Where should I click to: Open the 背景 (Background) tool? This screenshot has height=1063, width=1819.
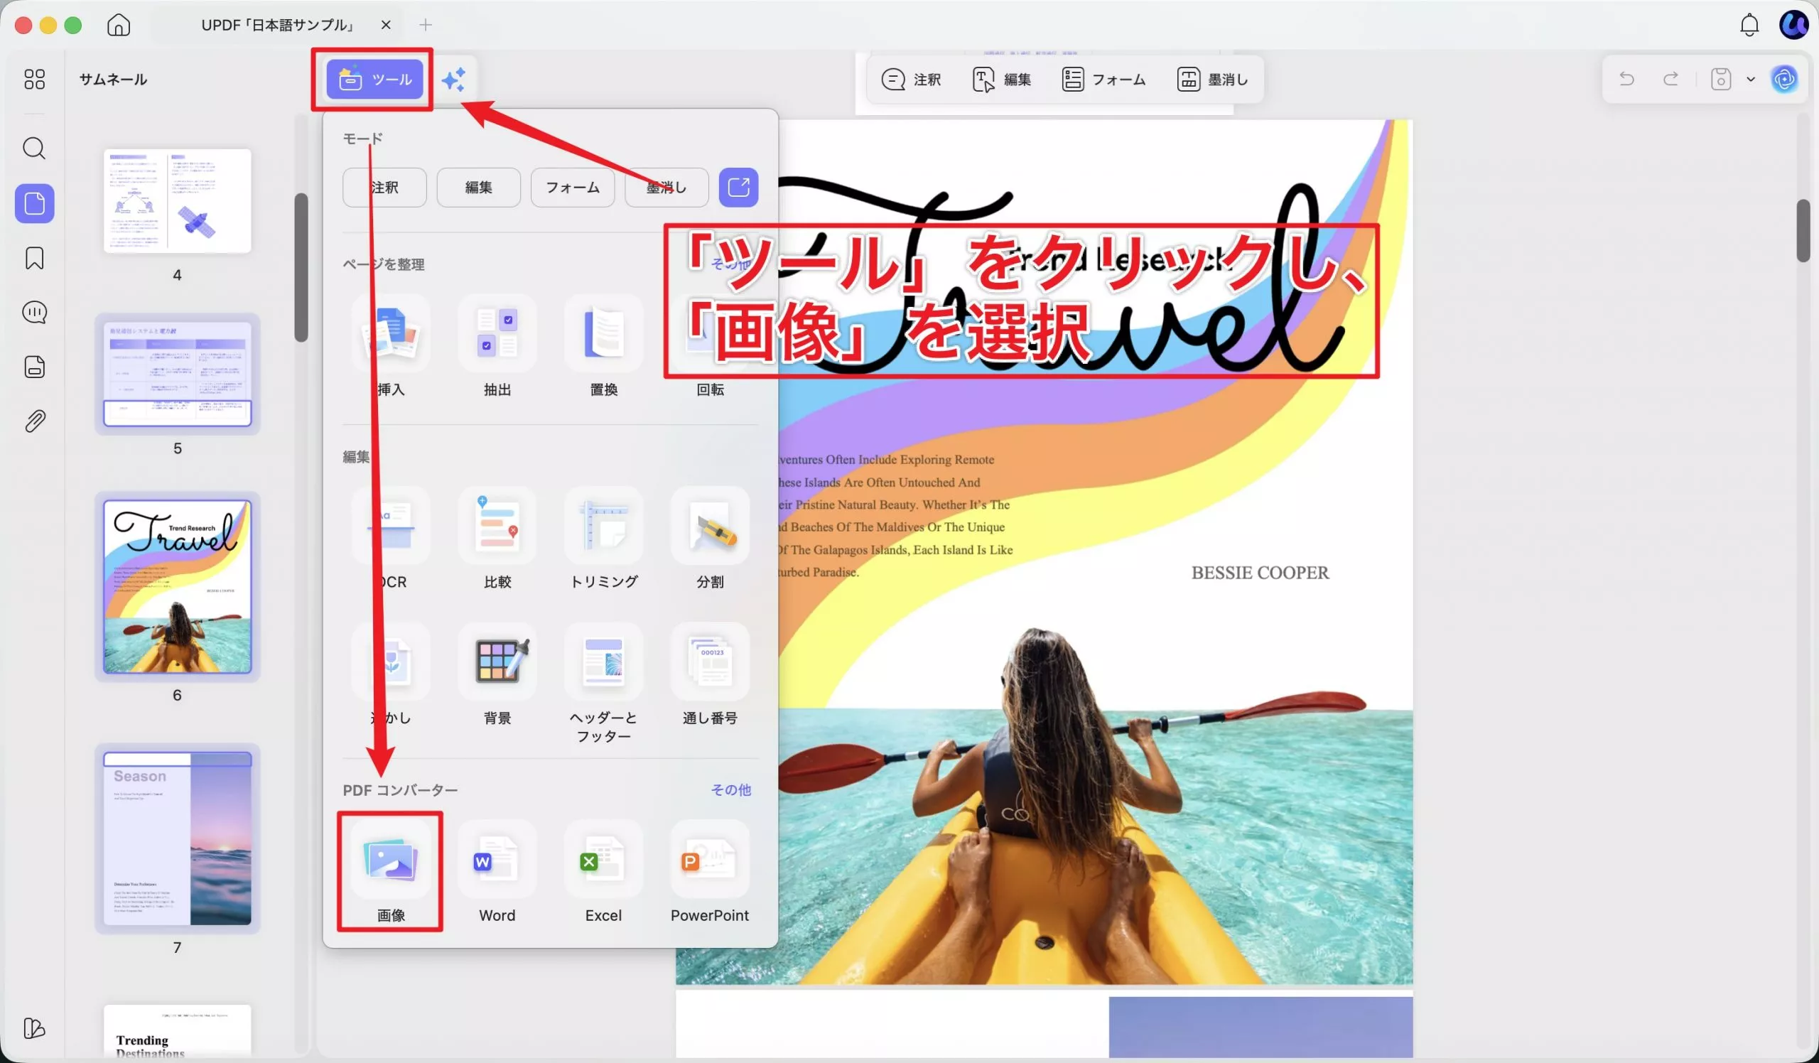pyautogui.click(x=497, y=676)
